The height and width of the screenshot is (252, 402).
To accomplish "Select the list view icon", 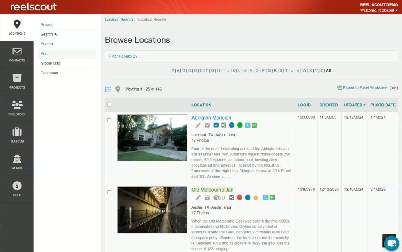I will (x=108, y=89).
